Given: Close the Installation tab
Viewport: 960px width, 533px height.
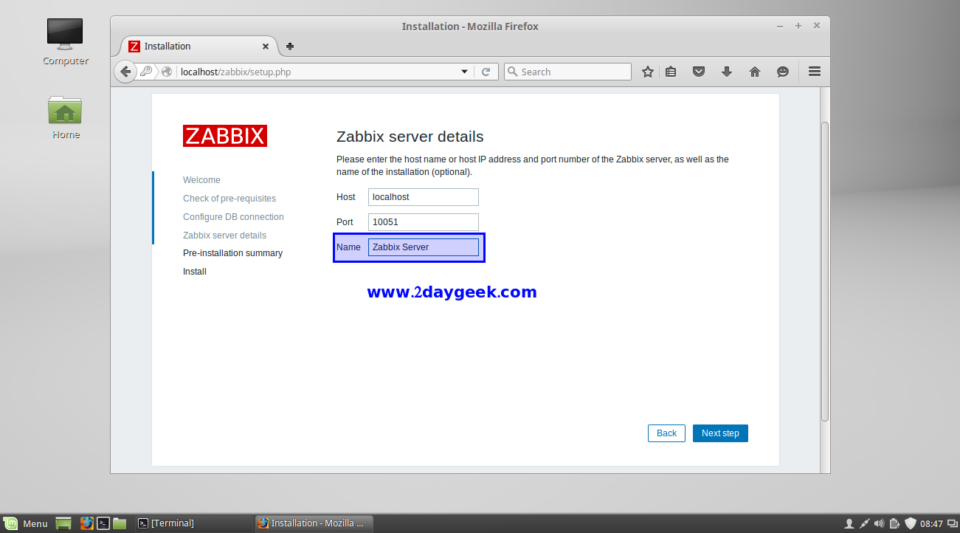Looking at the screenshot, I should click(x=266, y=46).
